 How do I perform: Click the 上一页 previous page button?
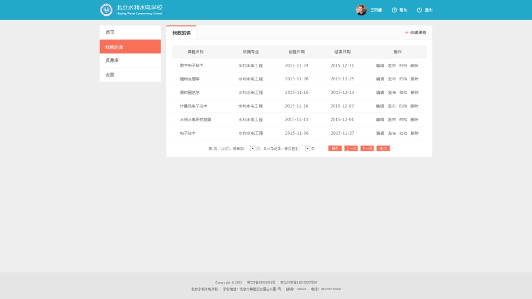point(351,148)
